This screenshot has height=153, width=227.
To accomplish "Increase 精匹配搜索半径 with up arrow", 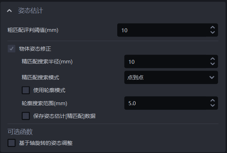I will coord(212,59).
